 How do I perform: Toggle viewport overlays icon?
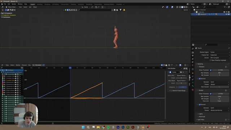click(172, 7)
